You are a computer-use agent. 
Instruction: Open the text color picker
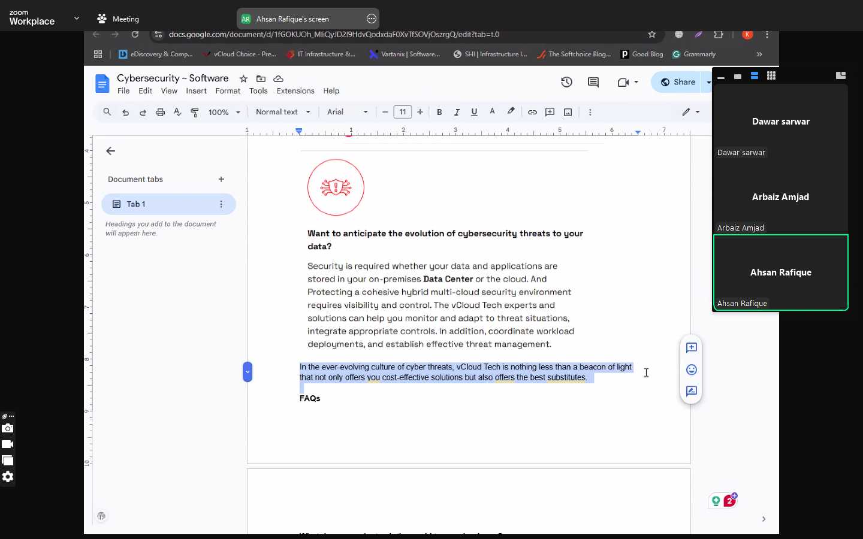[493, 112]
